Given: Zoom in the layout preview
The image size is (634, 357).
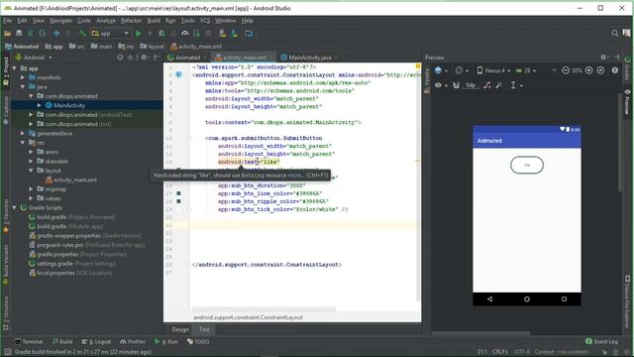Looking at the screenshot, I should [x=589, y=70].
